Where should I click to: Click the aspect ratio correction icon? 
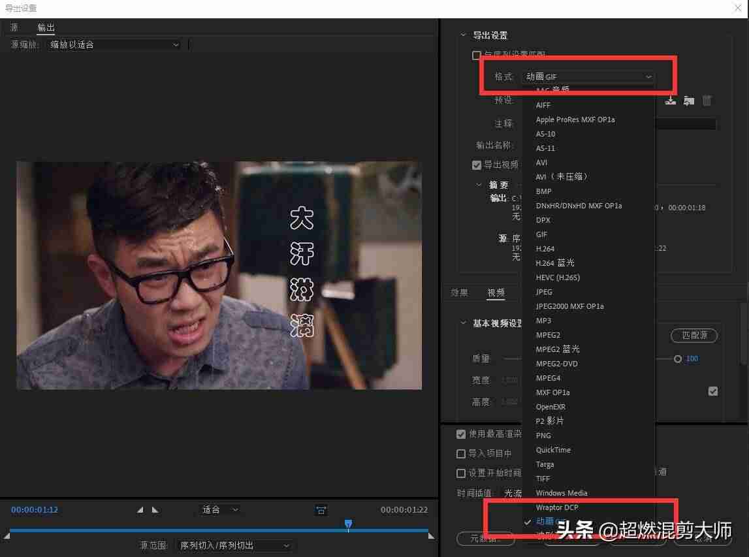[321, 510]
